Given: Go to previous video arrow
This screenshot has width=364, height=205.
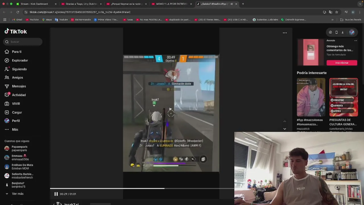Looking at the screenshot, I should point(285,121).
